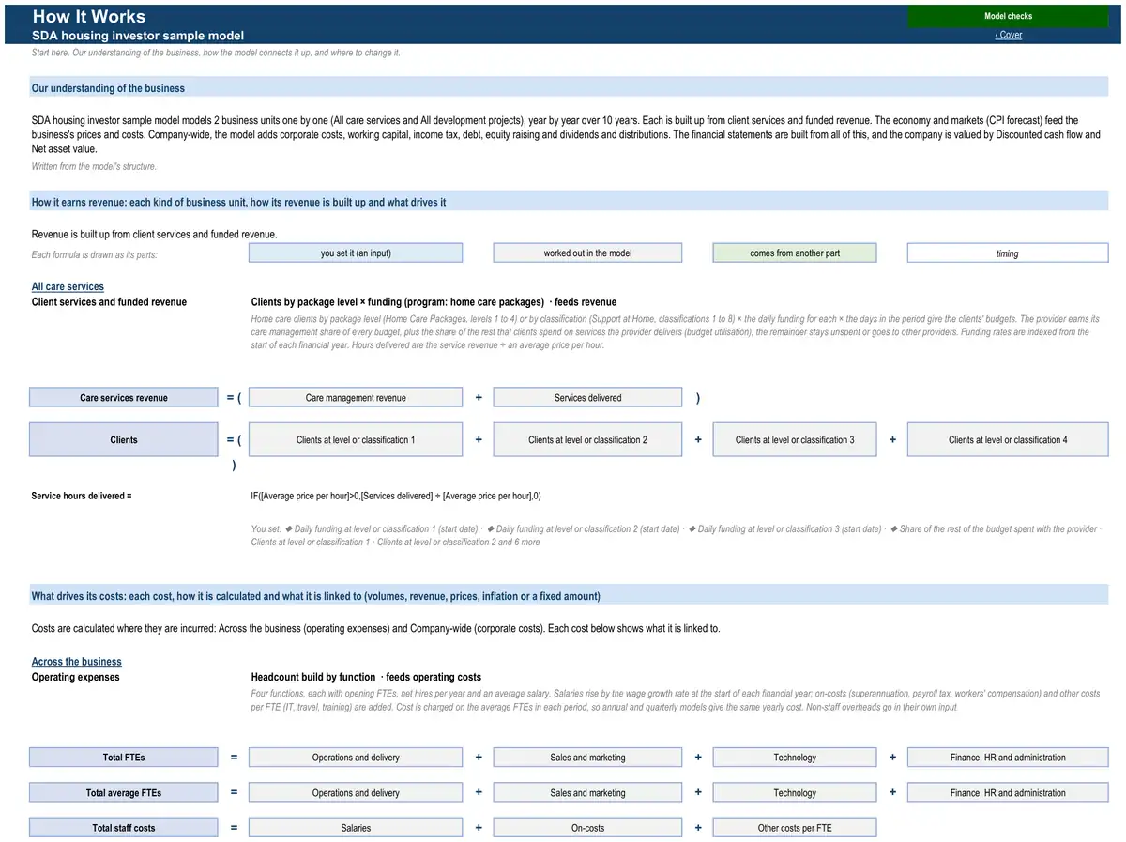The width and height of the screenshot is (1126, 842).
Task: Click the Clients result box
Action: pos(124,439)
